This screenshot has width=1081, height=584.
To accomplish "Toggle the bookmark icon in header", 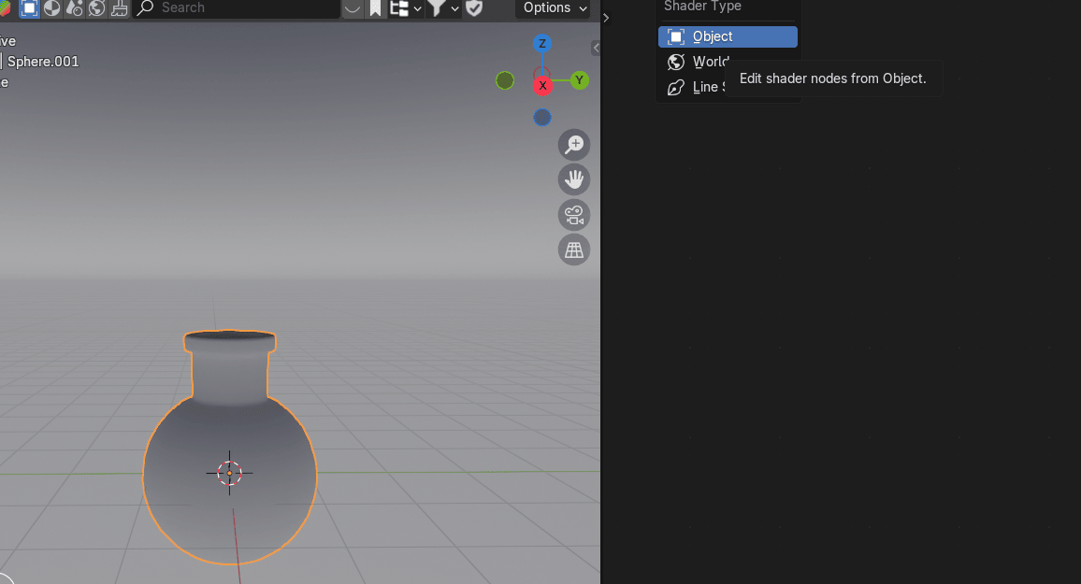I will pos(375,8).
